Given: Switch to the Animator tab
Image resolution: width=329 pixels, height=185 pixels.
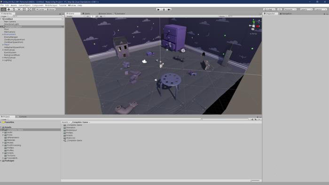Looking at the screenshot, I should (x=120, y=14).
